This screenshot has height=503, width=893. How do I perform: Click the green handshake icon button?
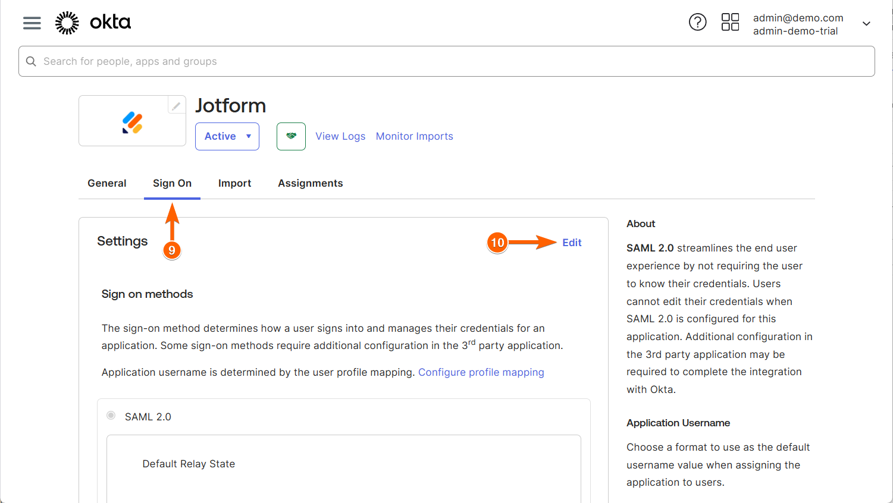click(291, 136)
